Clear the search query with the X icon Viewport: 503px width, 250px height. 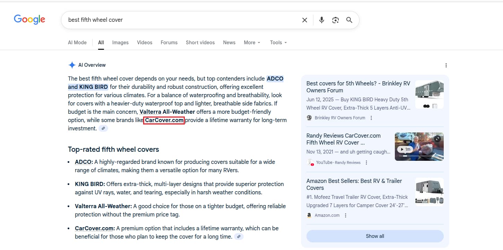304,20
